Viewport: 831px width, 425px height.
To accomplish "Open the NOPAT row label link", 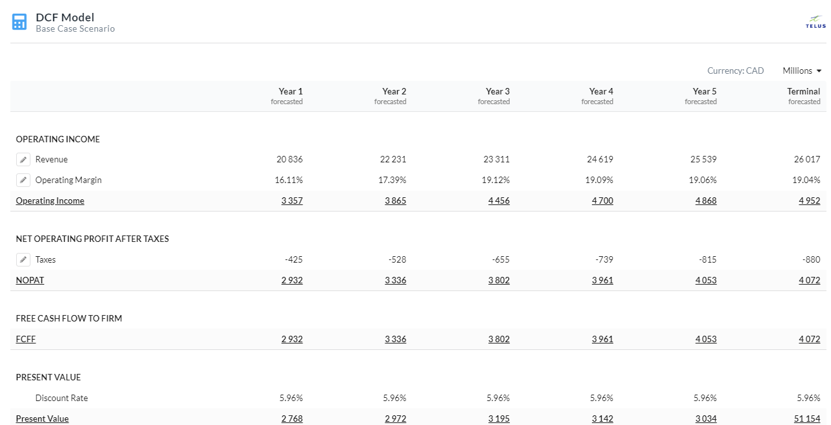I will pyautogui.click(x=30, y=281).
